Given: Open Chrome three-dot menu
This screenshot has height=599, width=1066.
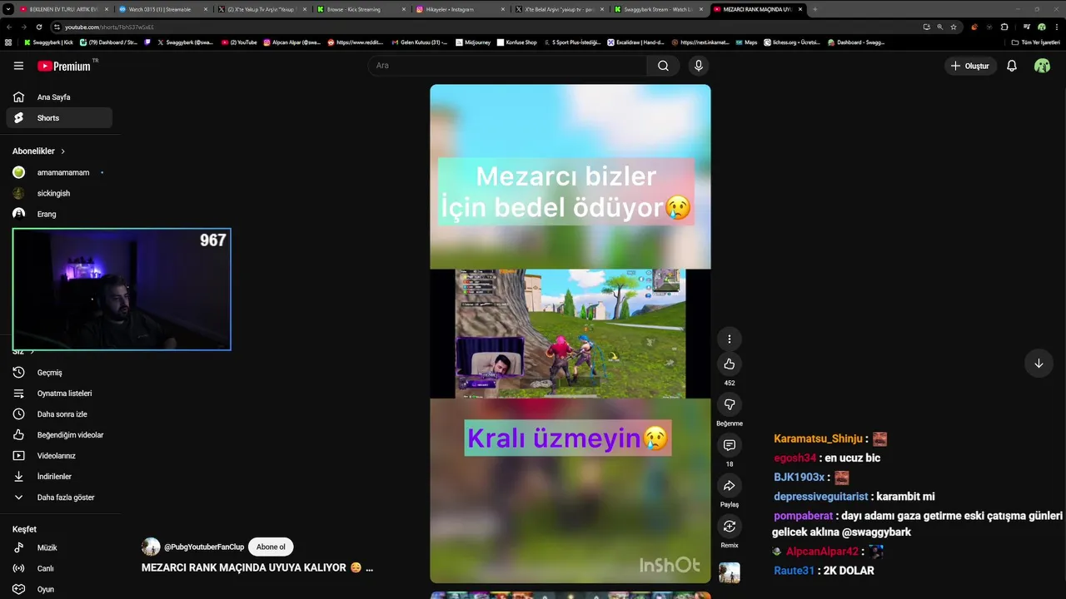Looking at the screenshot, I should click(x=1056, y=27).
